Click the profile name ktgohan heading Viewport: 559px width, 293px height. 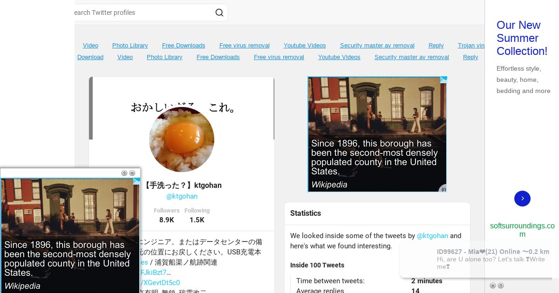pos(182,185)
